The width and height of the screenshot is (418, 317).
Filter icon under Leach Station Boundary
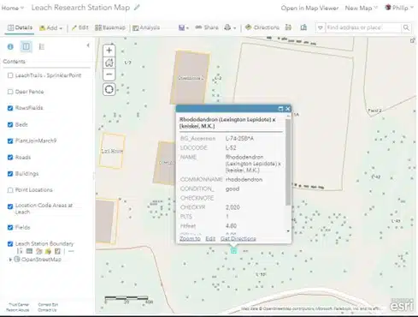click(48, 251)
